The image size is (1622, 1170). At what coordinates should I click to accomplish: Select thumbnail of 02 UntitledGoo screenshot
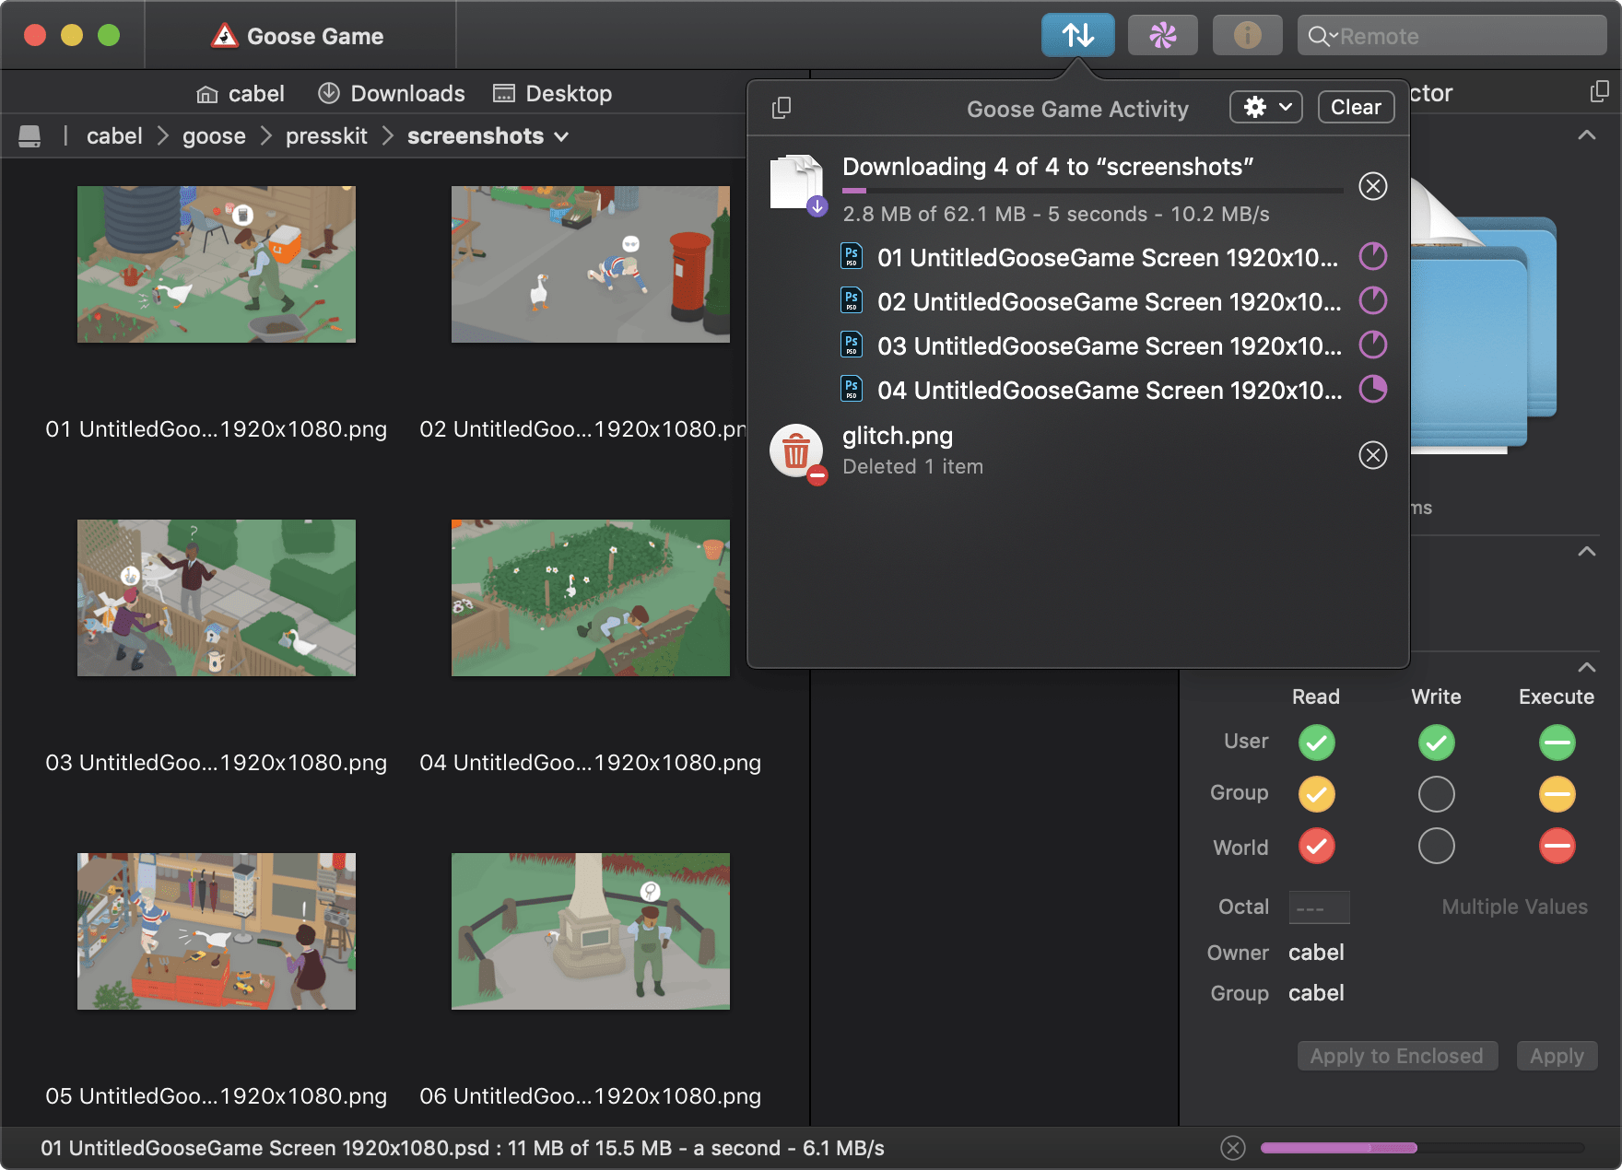coord(591,264)
